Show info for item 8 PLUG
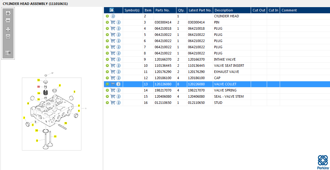This screenshot has width=330, height=170. [x=118, y=53]
